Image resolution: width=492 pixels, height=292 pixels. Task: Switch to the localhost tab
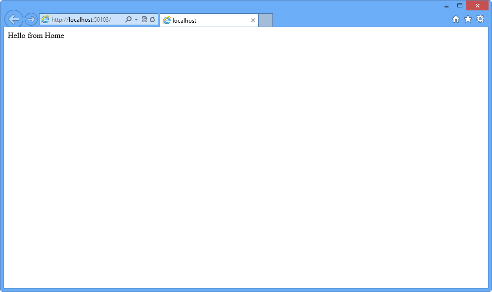(208, 20)
